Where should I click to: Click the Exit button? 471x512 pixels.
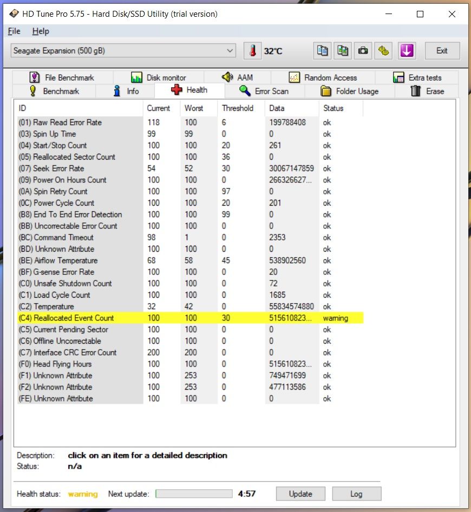(x=442, y=51)
